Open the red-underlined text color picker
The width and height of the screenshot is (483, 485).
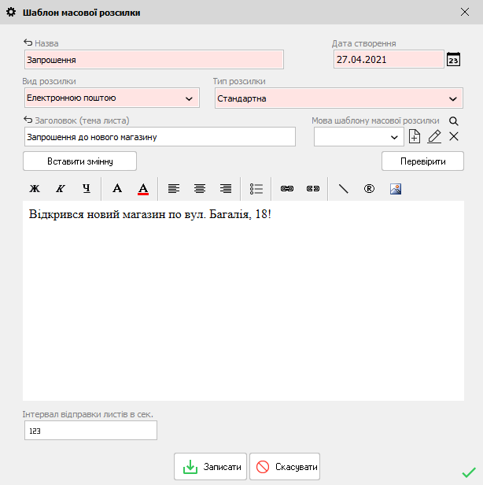point(143,189)
